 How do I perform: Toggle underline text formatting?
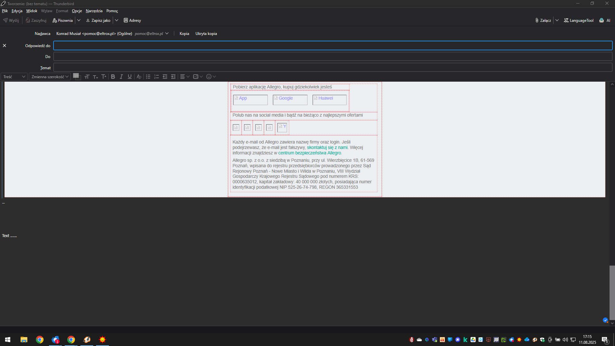(129, 77)
